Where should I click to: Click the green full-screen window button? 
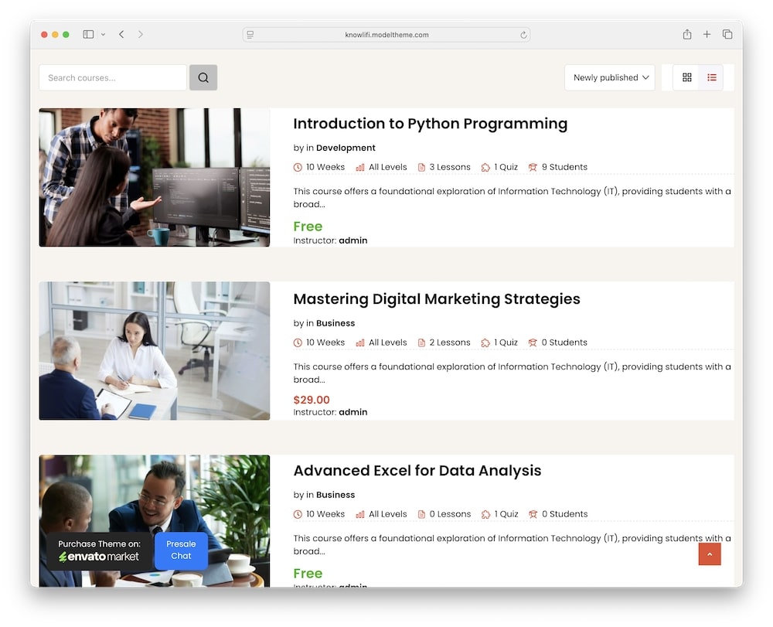point(66,35)
